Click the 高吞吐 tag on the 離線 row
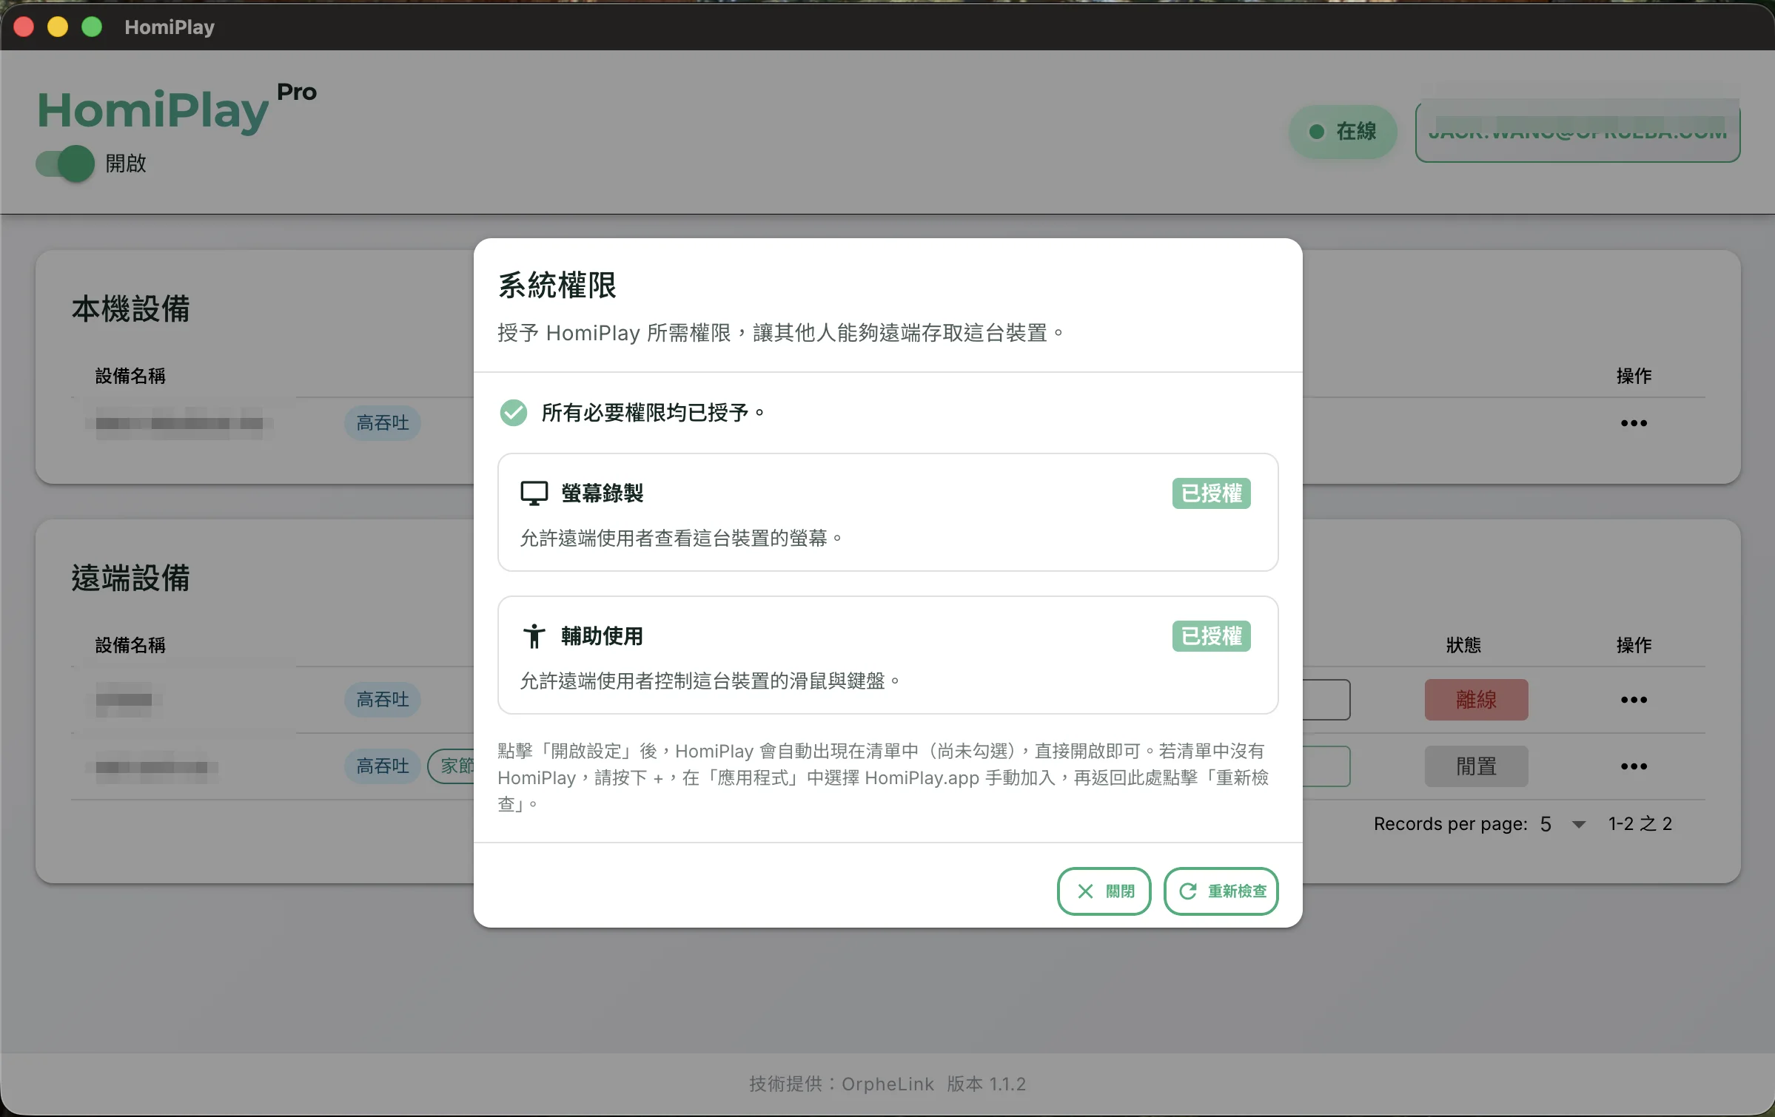This screenshot has width=1775, height=1117. [383, 700]
